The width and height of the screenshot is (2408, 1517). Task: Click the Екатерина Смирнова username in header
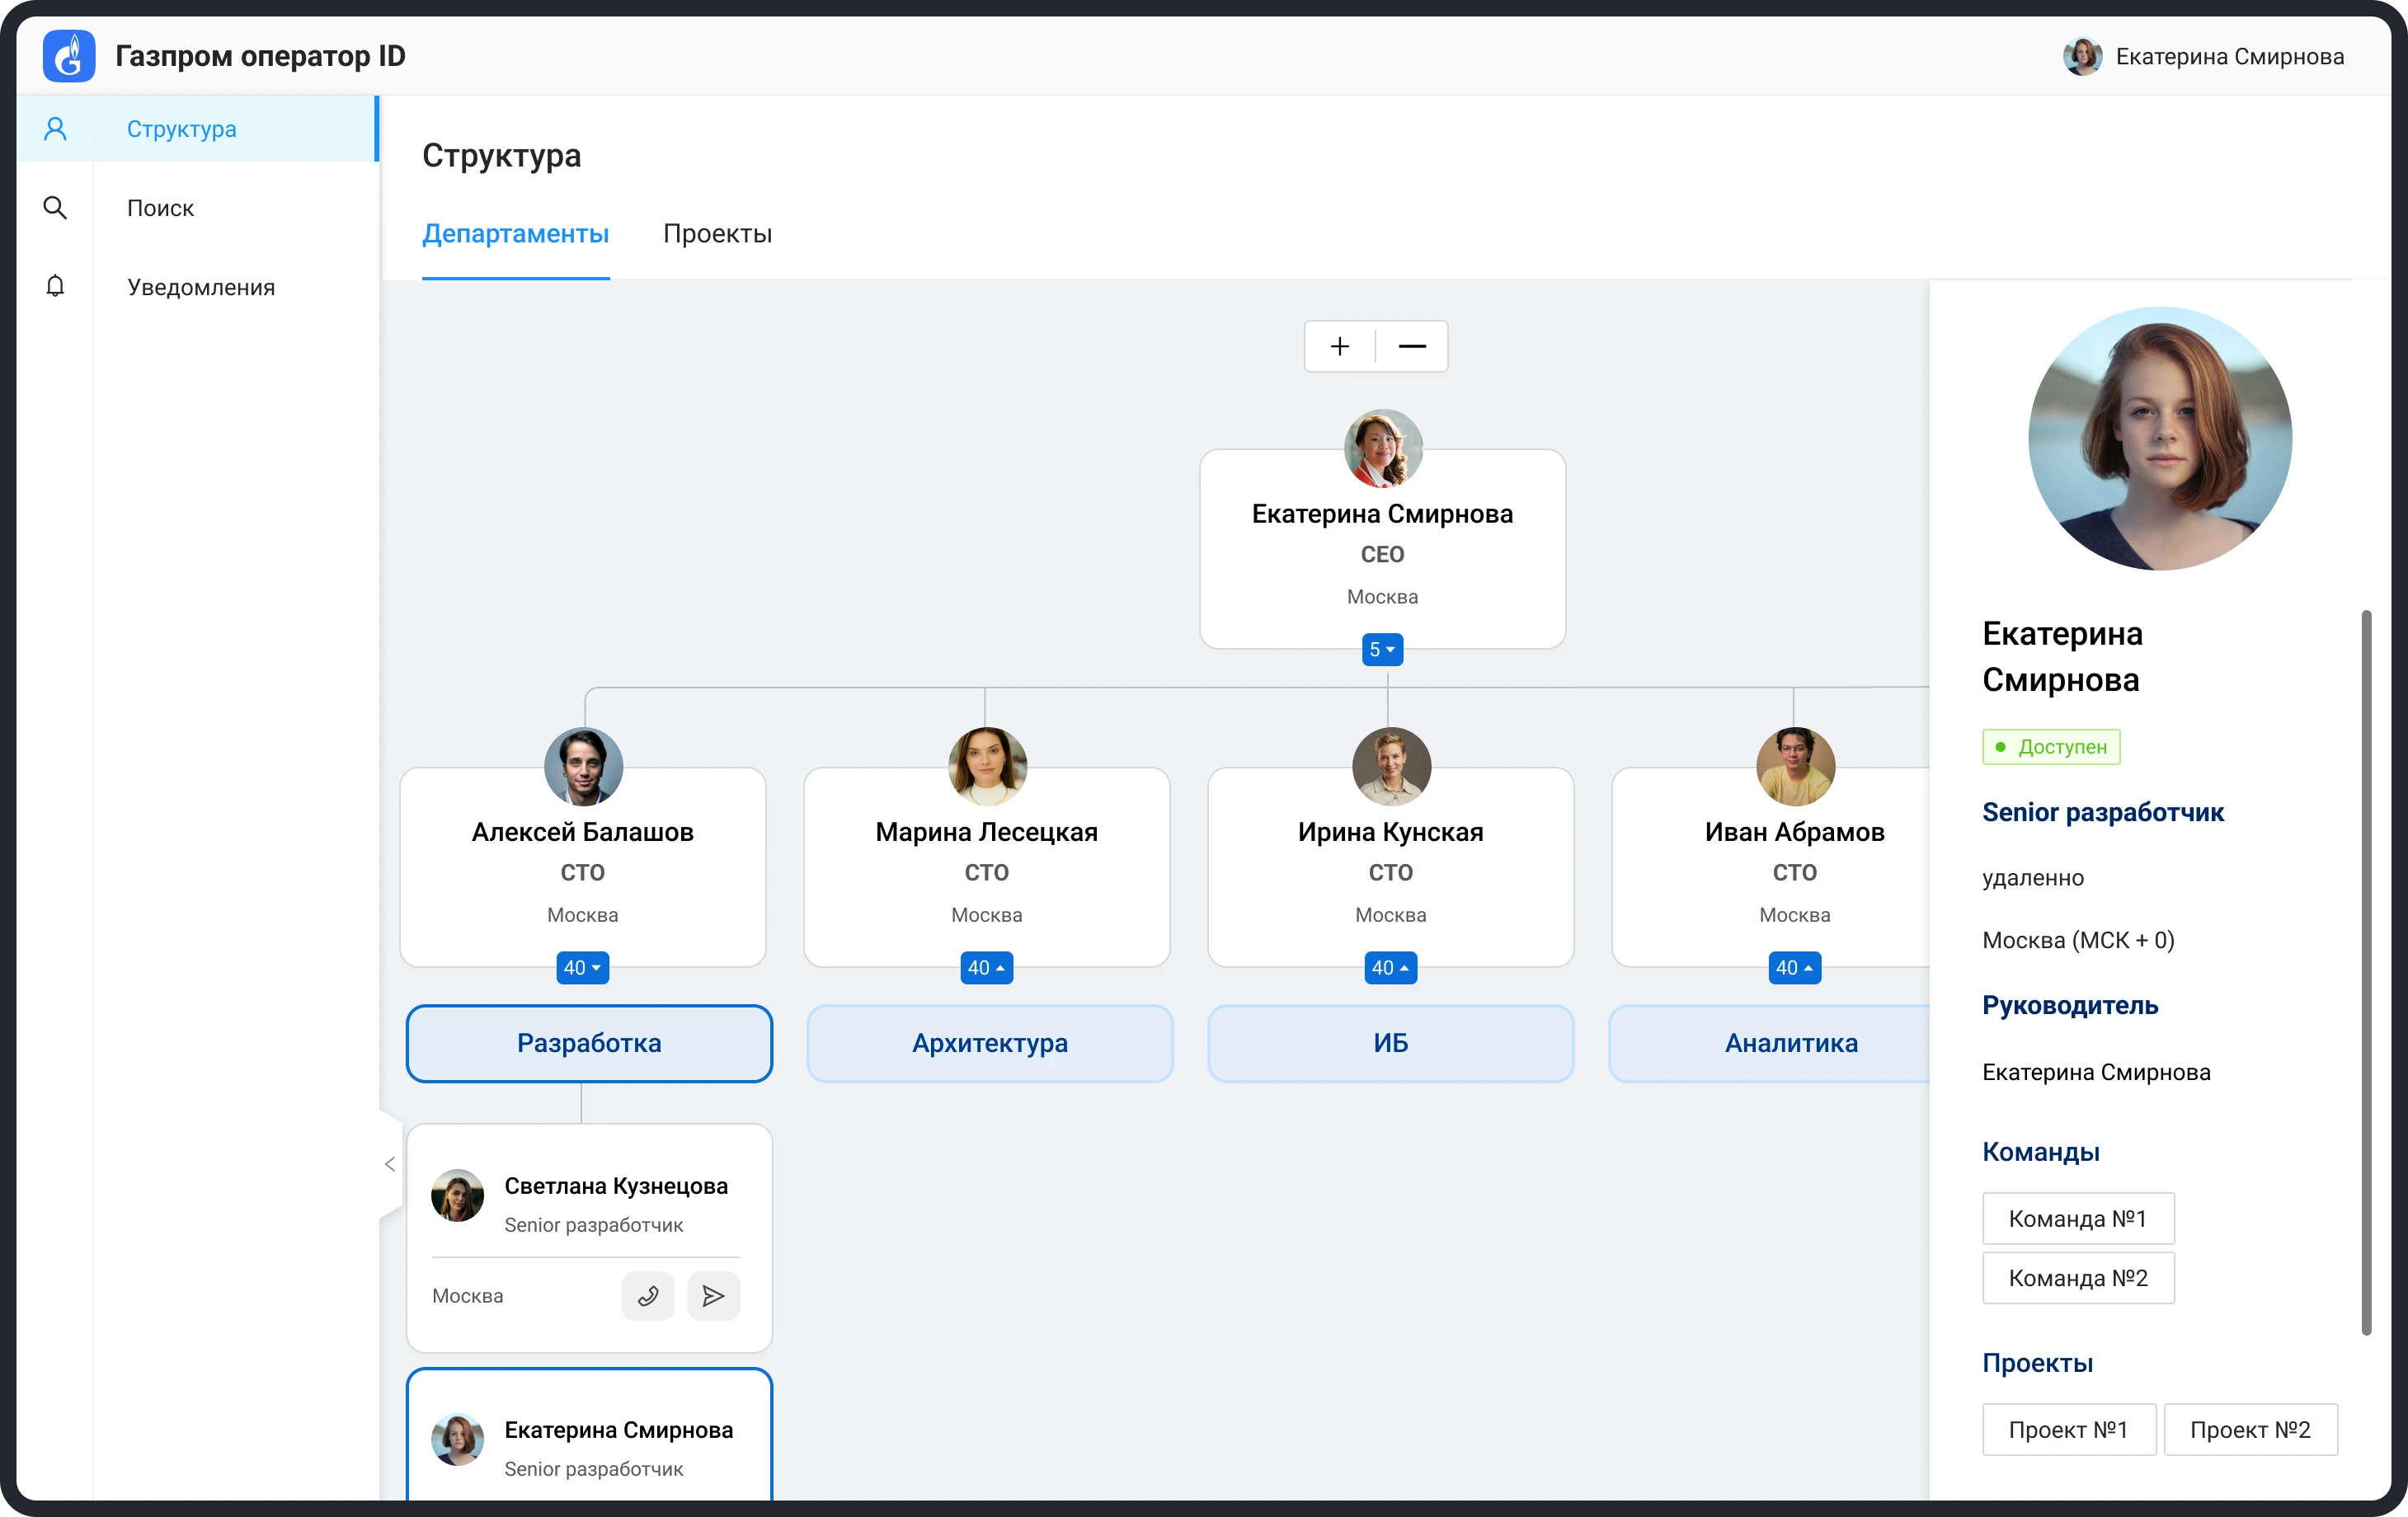click(x=2230, y=56)
